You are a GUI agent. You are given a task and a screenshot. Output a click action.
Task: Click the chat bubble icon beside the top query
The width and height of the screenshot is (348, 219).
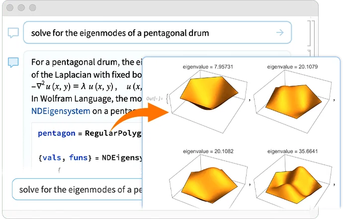pos(13,33)
